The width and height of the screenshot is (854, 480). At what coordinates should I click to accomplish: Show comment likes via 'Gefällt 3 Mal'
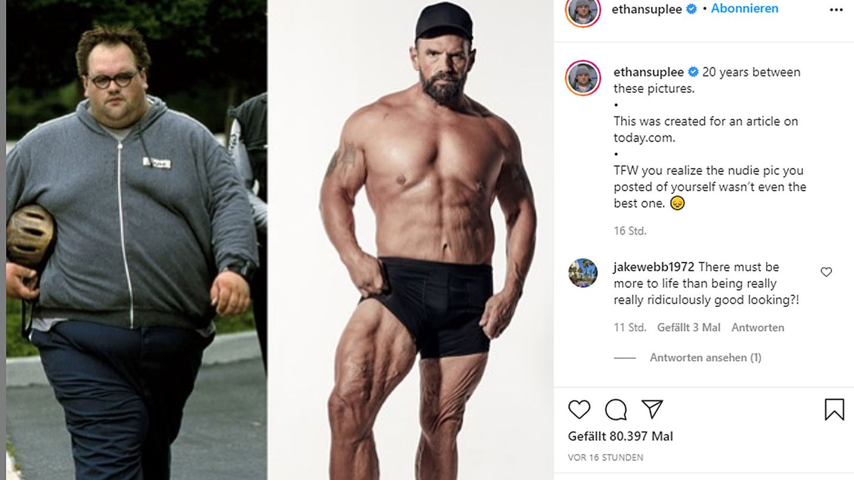(689, 327)
